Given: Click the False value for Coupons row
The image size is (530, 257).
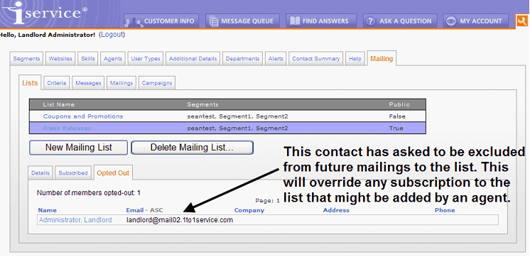Looking at the screenshot, I should click(x=397, y=116).
